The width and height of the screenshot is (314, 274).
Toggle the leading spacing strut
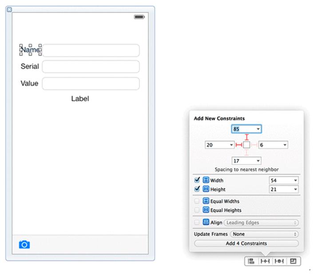(x=238, y=145)
